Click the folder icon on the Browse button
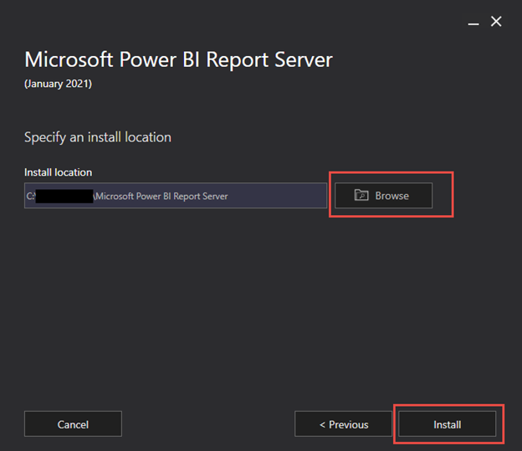The width and height of the screenshot is (522, 451). click(361, 195)
